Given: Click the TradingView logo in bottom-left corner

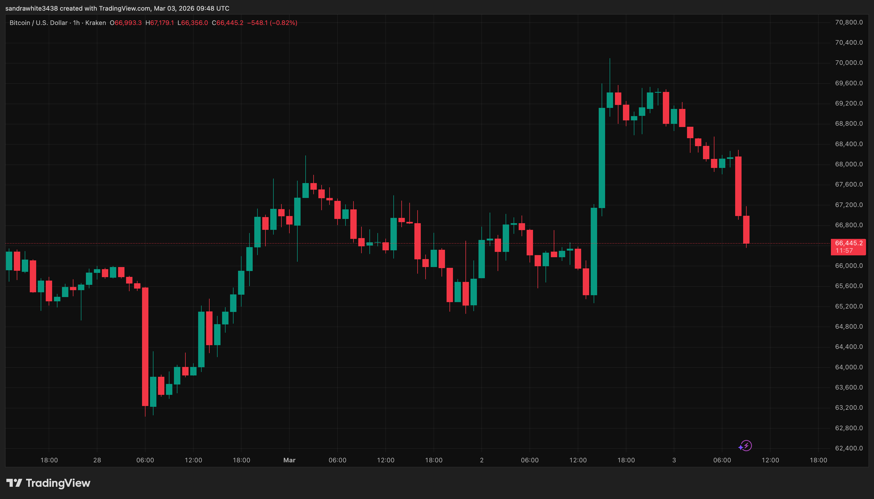Looking at the screenshot, I should [x=49, y=483].
